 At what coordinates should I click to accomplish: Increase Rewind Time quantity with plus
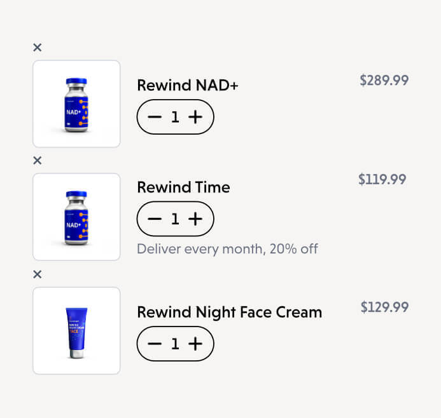pyautogui.click(x=195, y=219)
